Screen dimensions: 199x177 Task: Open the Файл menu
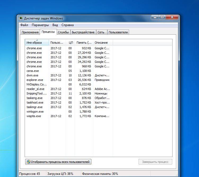point(24,25)
